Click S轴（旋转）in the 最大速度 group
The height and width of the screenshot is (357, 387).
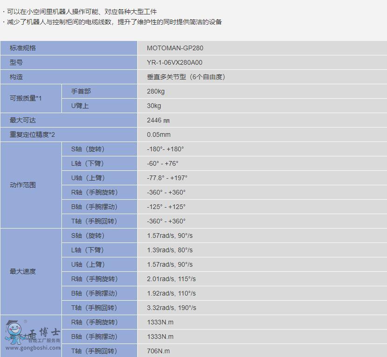tap(88, 236)
